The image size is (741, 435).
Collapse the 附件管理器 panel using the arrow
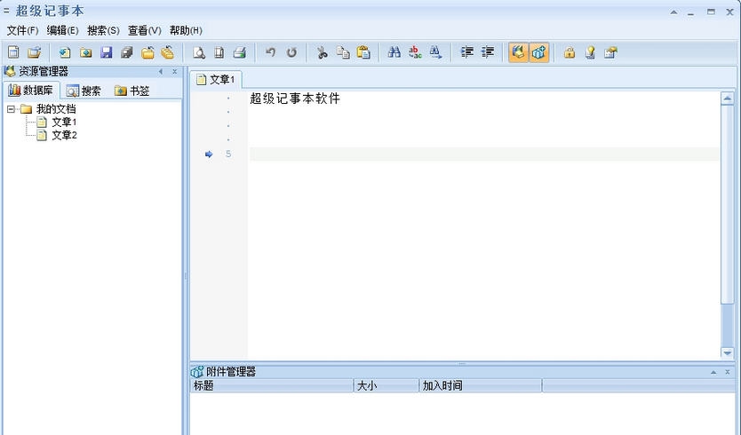[713, 372]
